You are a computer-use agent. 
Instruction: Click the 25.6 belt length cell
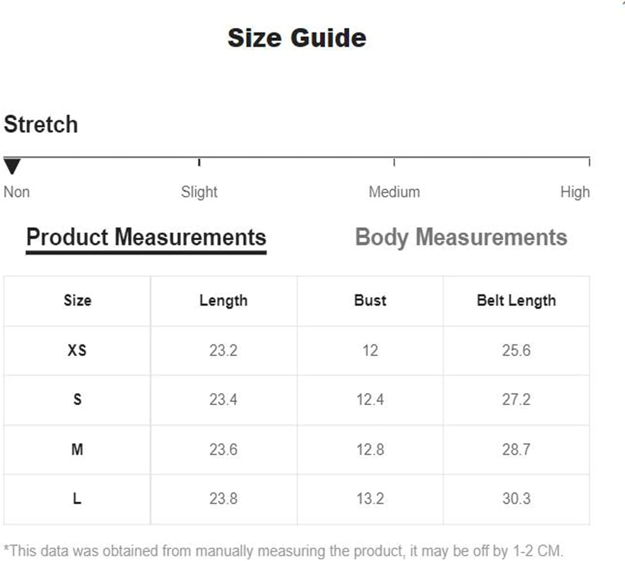click(516, 351)
